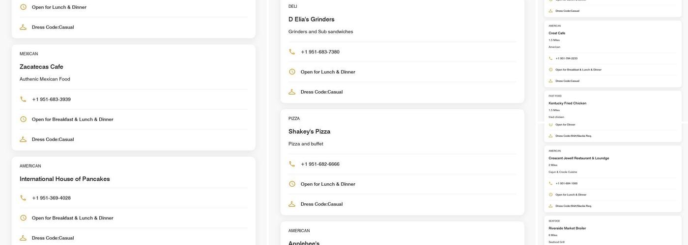Click the phone icon in Shakey's Pizza card
The image size is (688, 245).
click(292, 164)
